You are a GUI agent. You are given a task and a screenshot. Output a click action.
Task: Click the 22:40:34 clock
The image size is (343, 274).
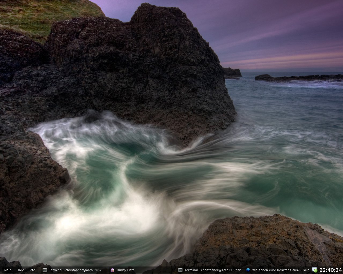pos(330,270)
